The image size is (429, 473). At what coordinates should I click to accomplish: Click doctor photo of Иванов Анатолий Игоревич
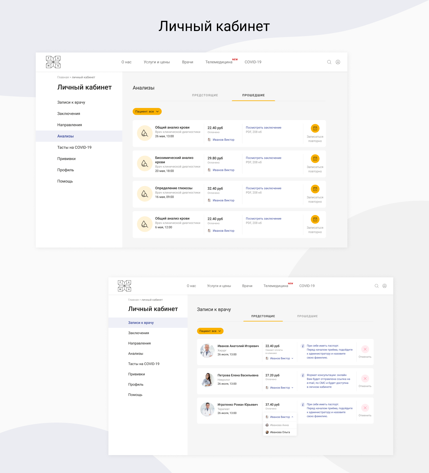(x=207, y=351)
